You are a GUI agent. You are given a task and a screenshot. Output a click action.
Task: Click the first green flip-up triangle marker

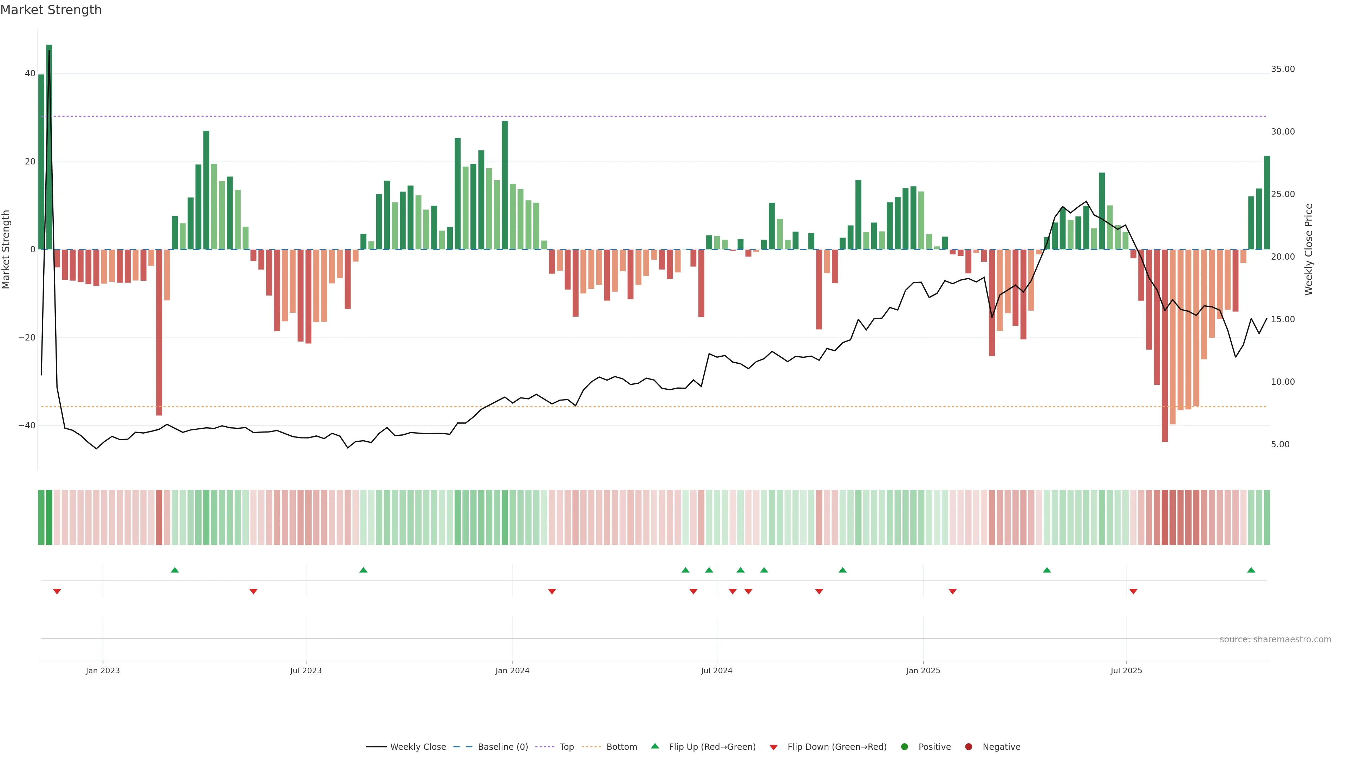175,570
